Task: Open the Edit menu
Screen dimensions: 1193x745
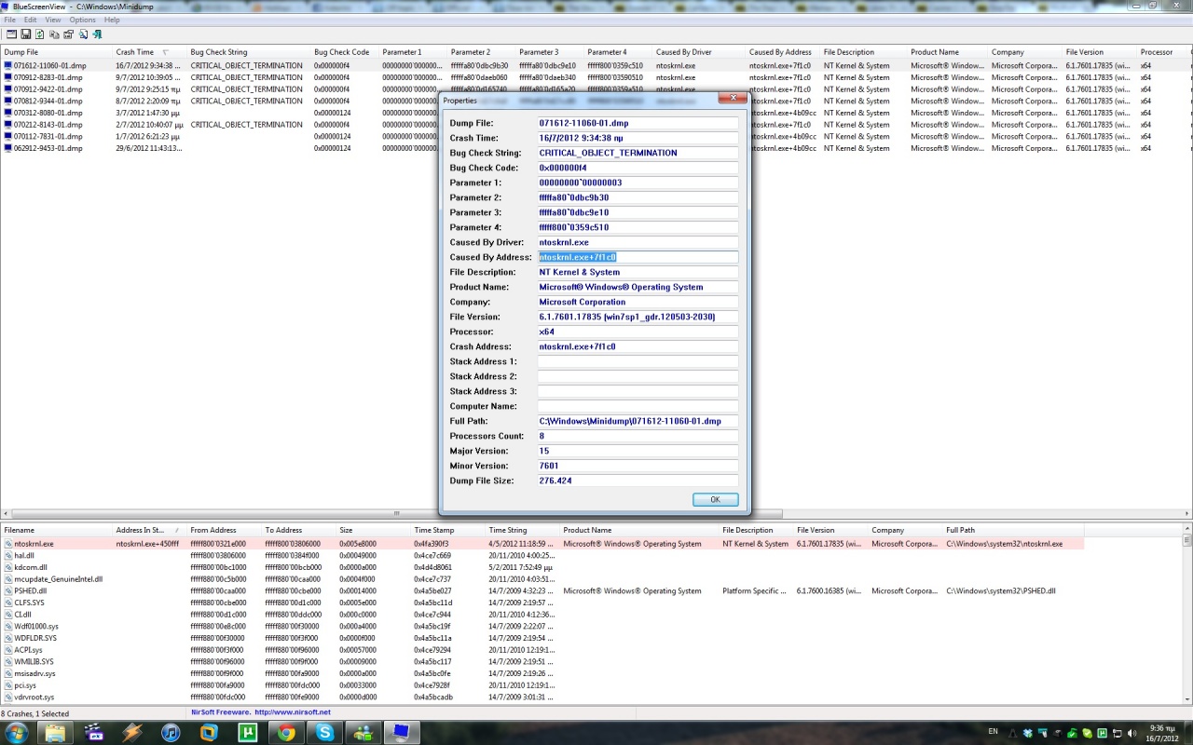Action: coord(31,20)
